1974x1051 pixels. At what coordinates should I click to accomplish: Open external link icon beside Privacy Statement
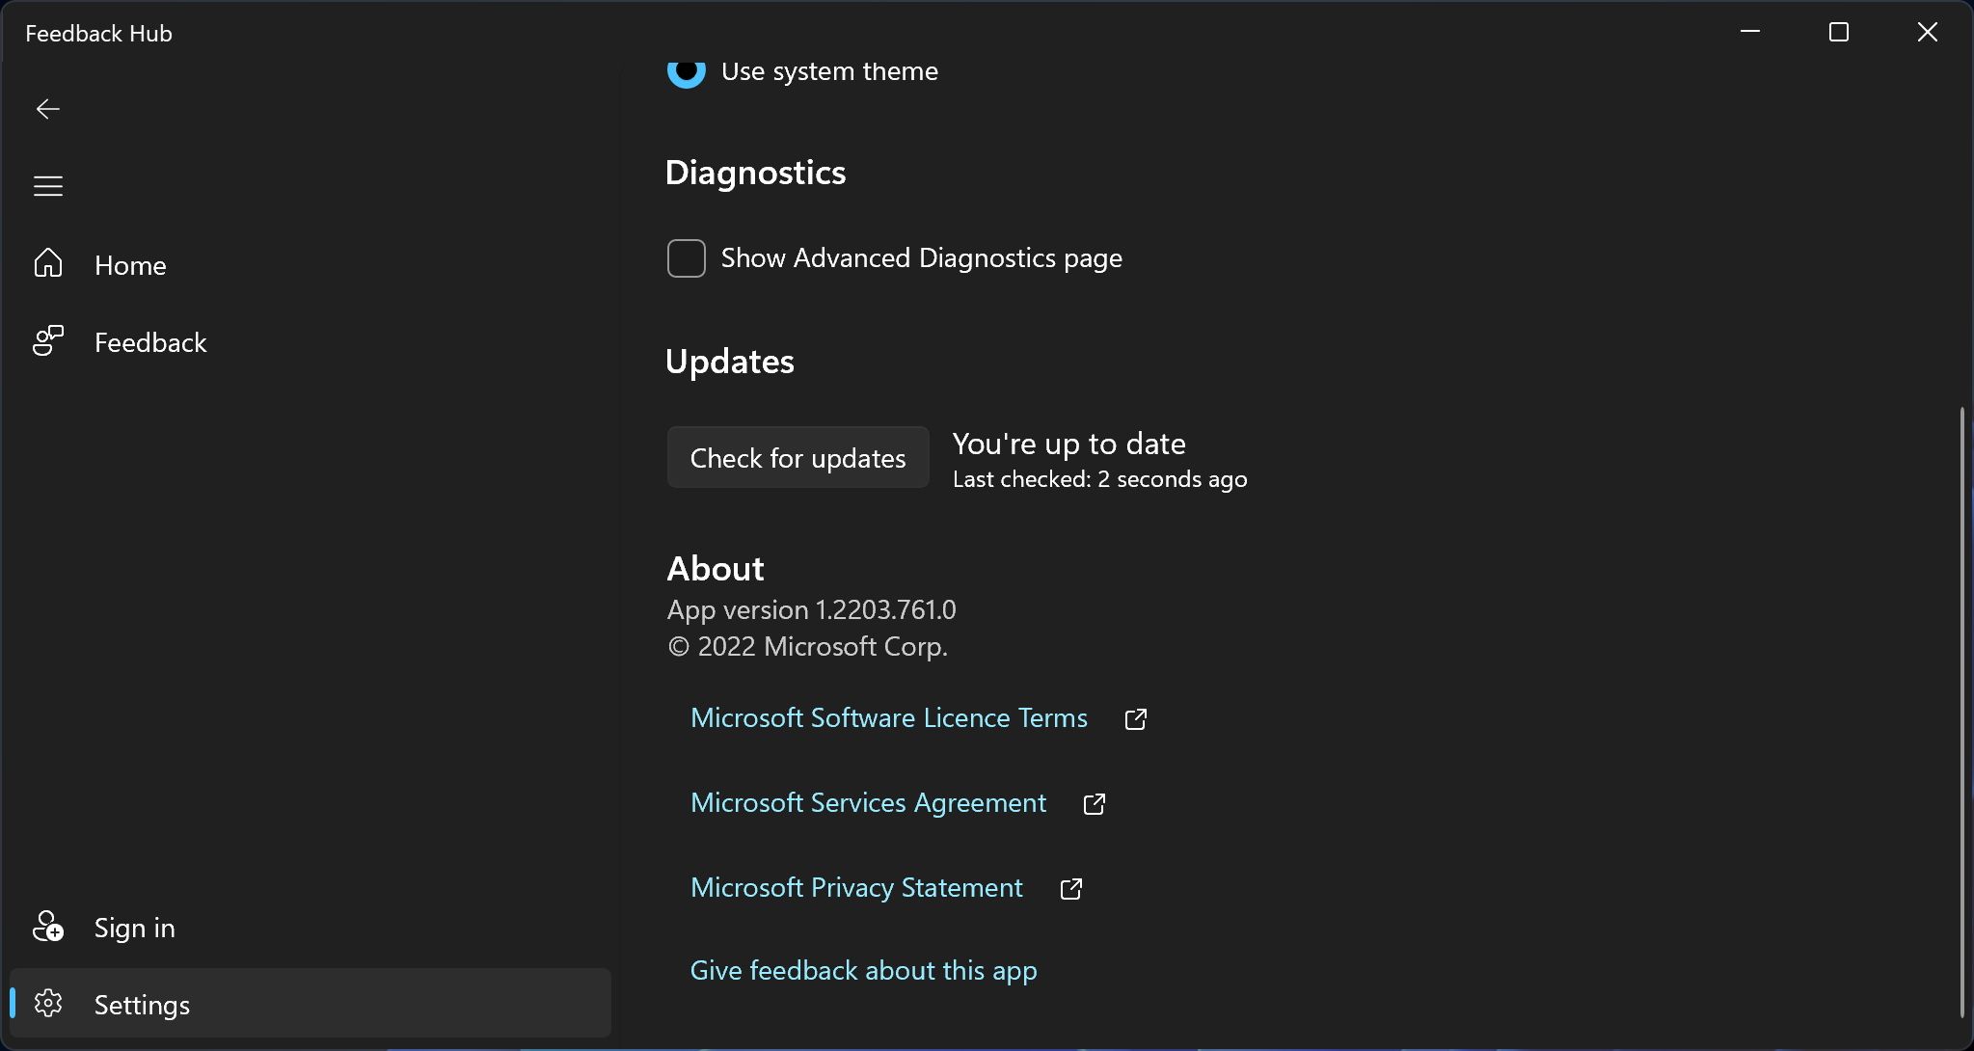tap(1071, 889)
